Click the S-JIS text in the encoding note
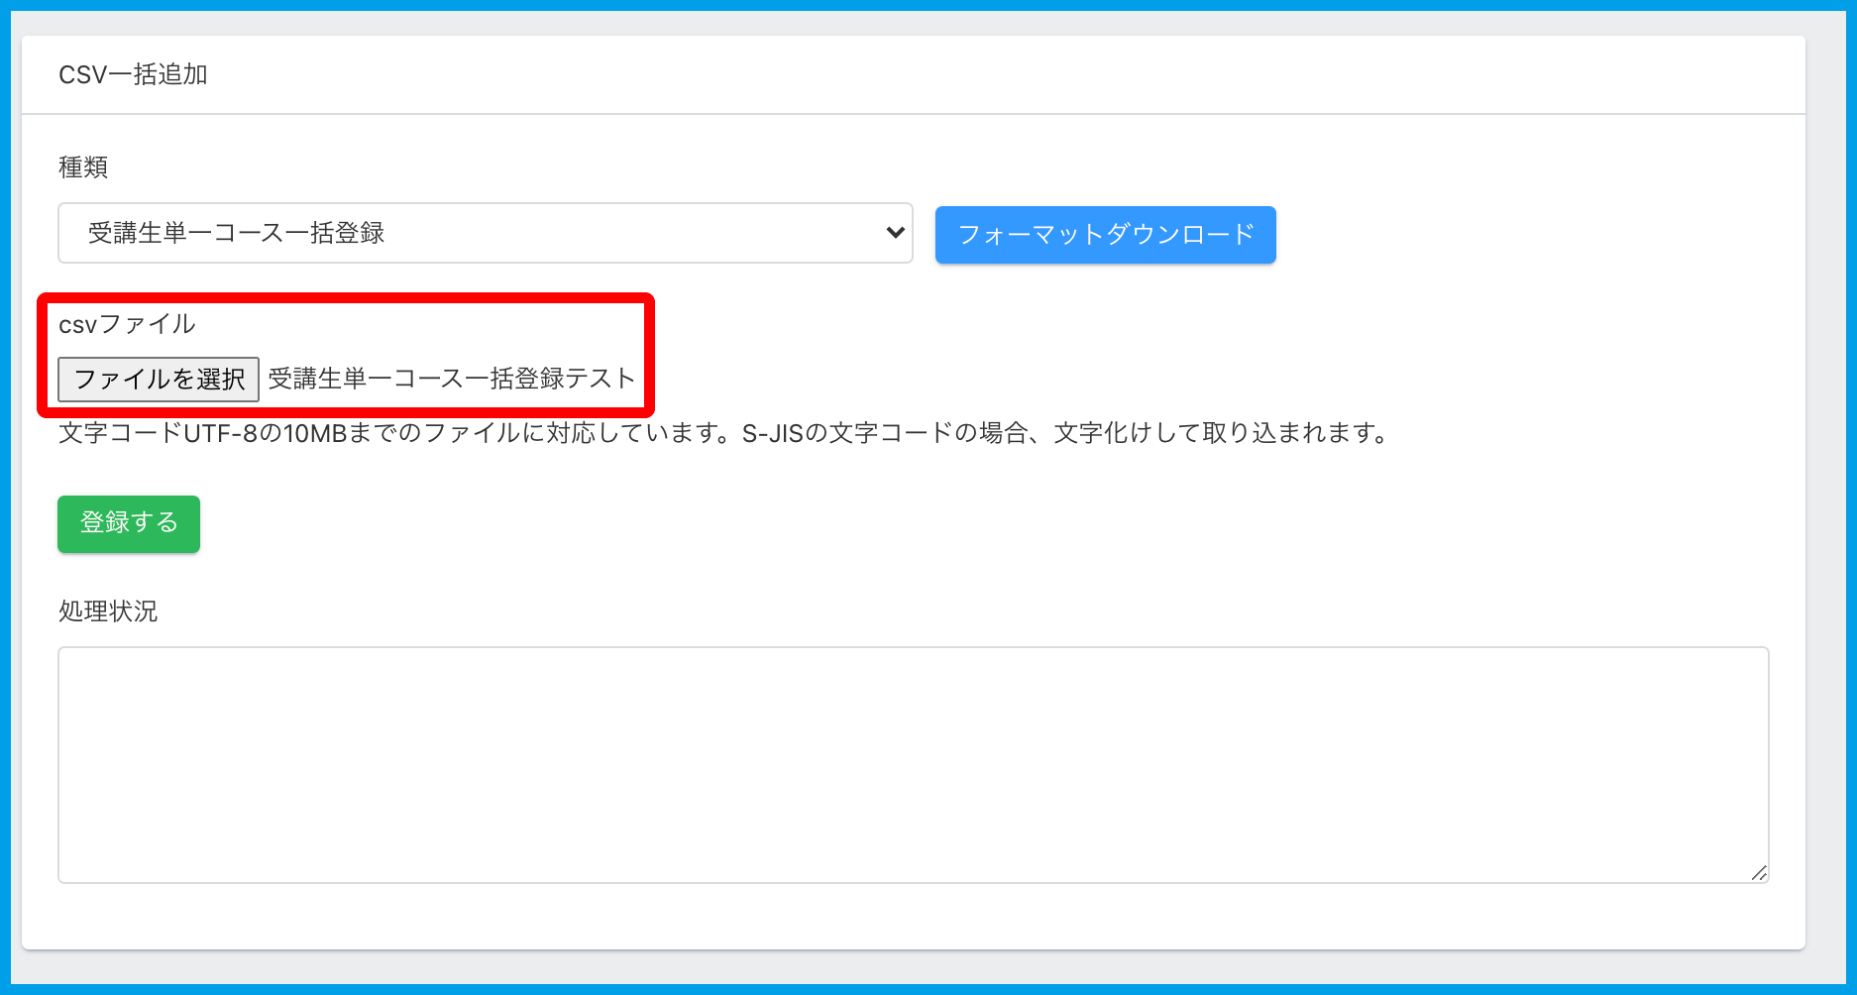 click(x=772, y=434)
